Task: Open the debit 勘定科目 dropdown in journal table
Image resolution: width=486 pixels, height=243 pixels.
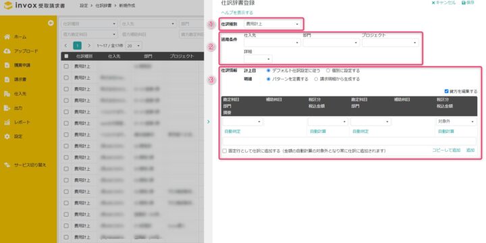Action: coord(242,122)
